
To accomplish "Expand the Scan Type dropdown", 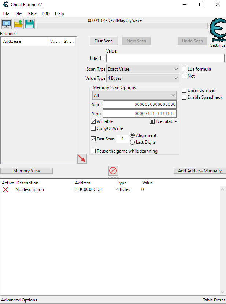I will [142, 69].
